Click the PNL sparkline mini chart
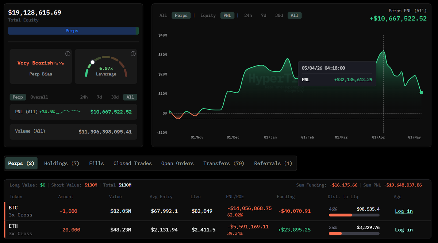 (68, 111)
